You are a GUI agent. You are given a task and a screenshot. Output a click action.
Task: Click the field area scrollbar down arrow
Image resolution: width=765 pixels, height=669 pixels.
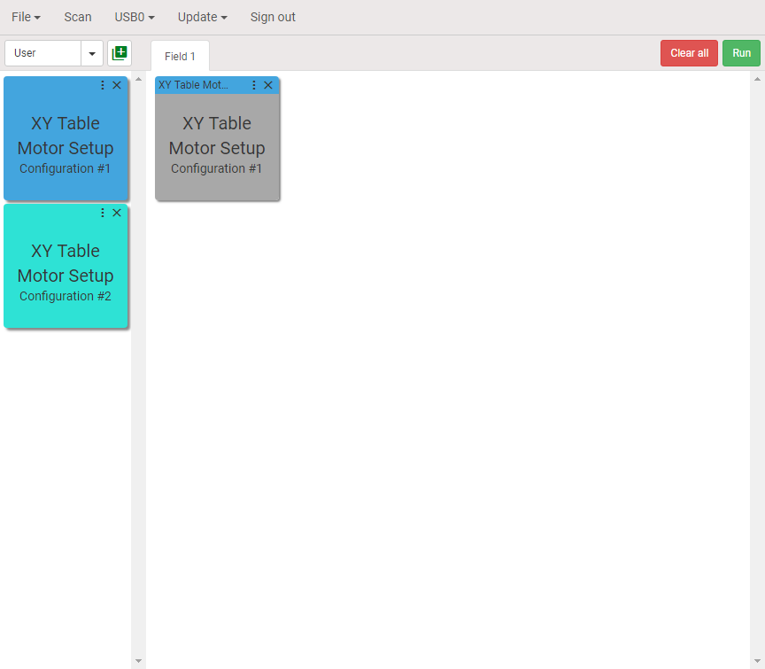pos(757,661)
